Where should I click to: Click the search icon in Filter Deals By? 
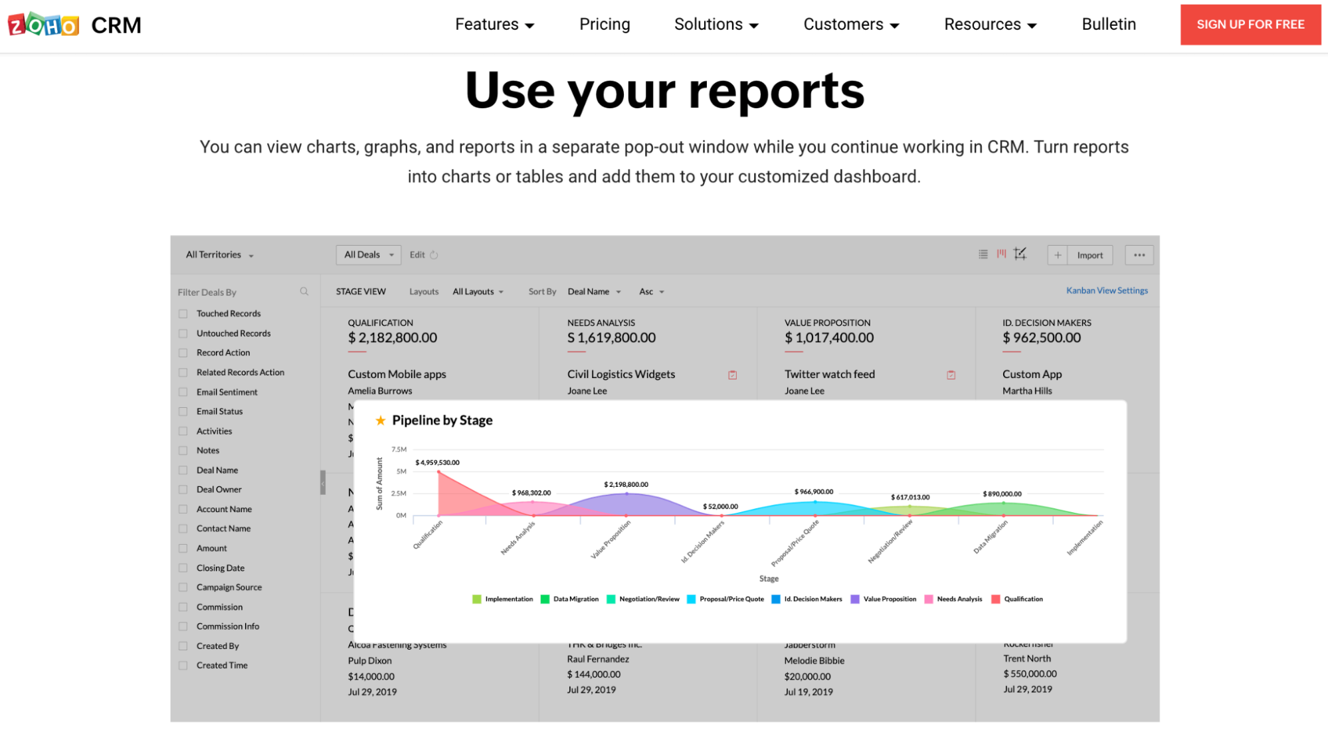(x=304, y=292)
